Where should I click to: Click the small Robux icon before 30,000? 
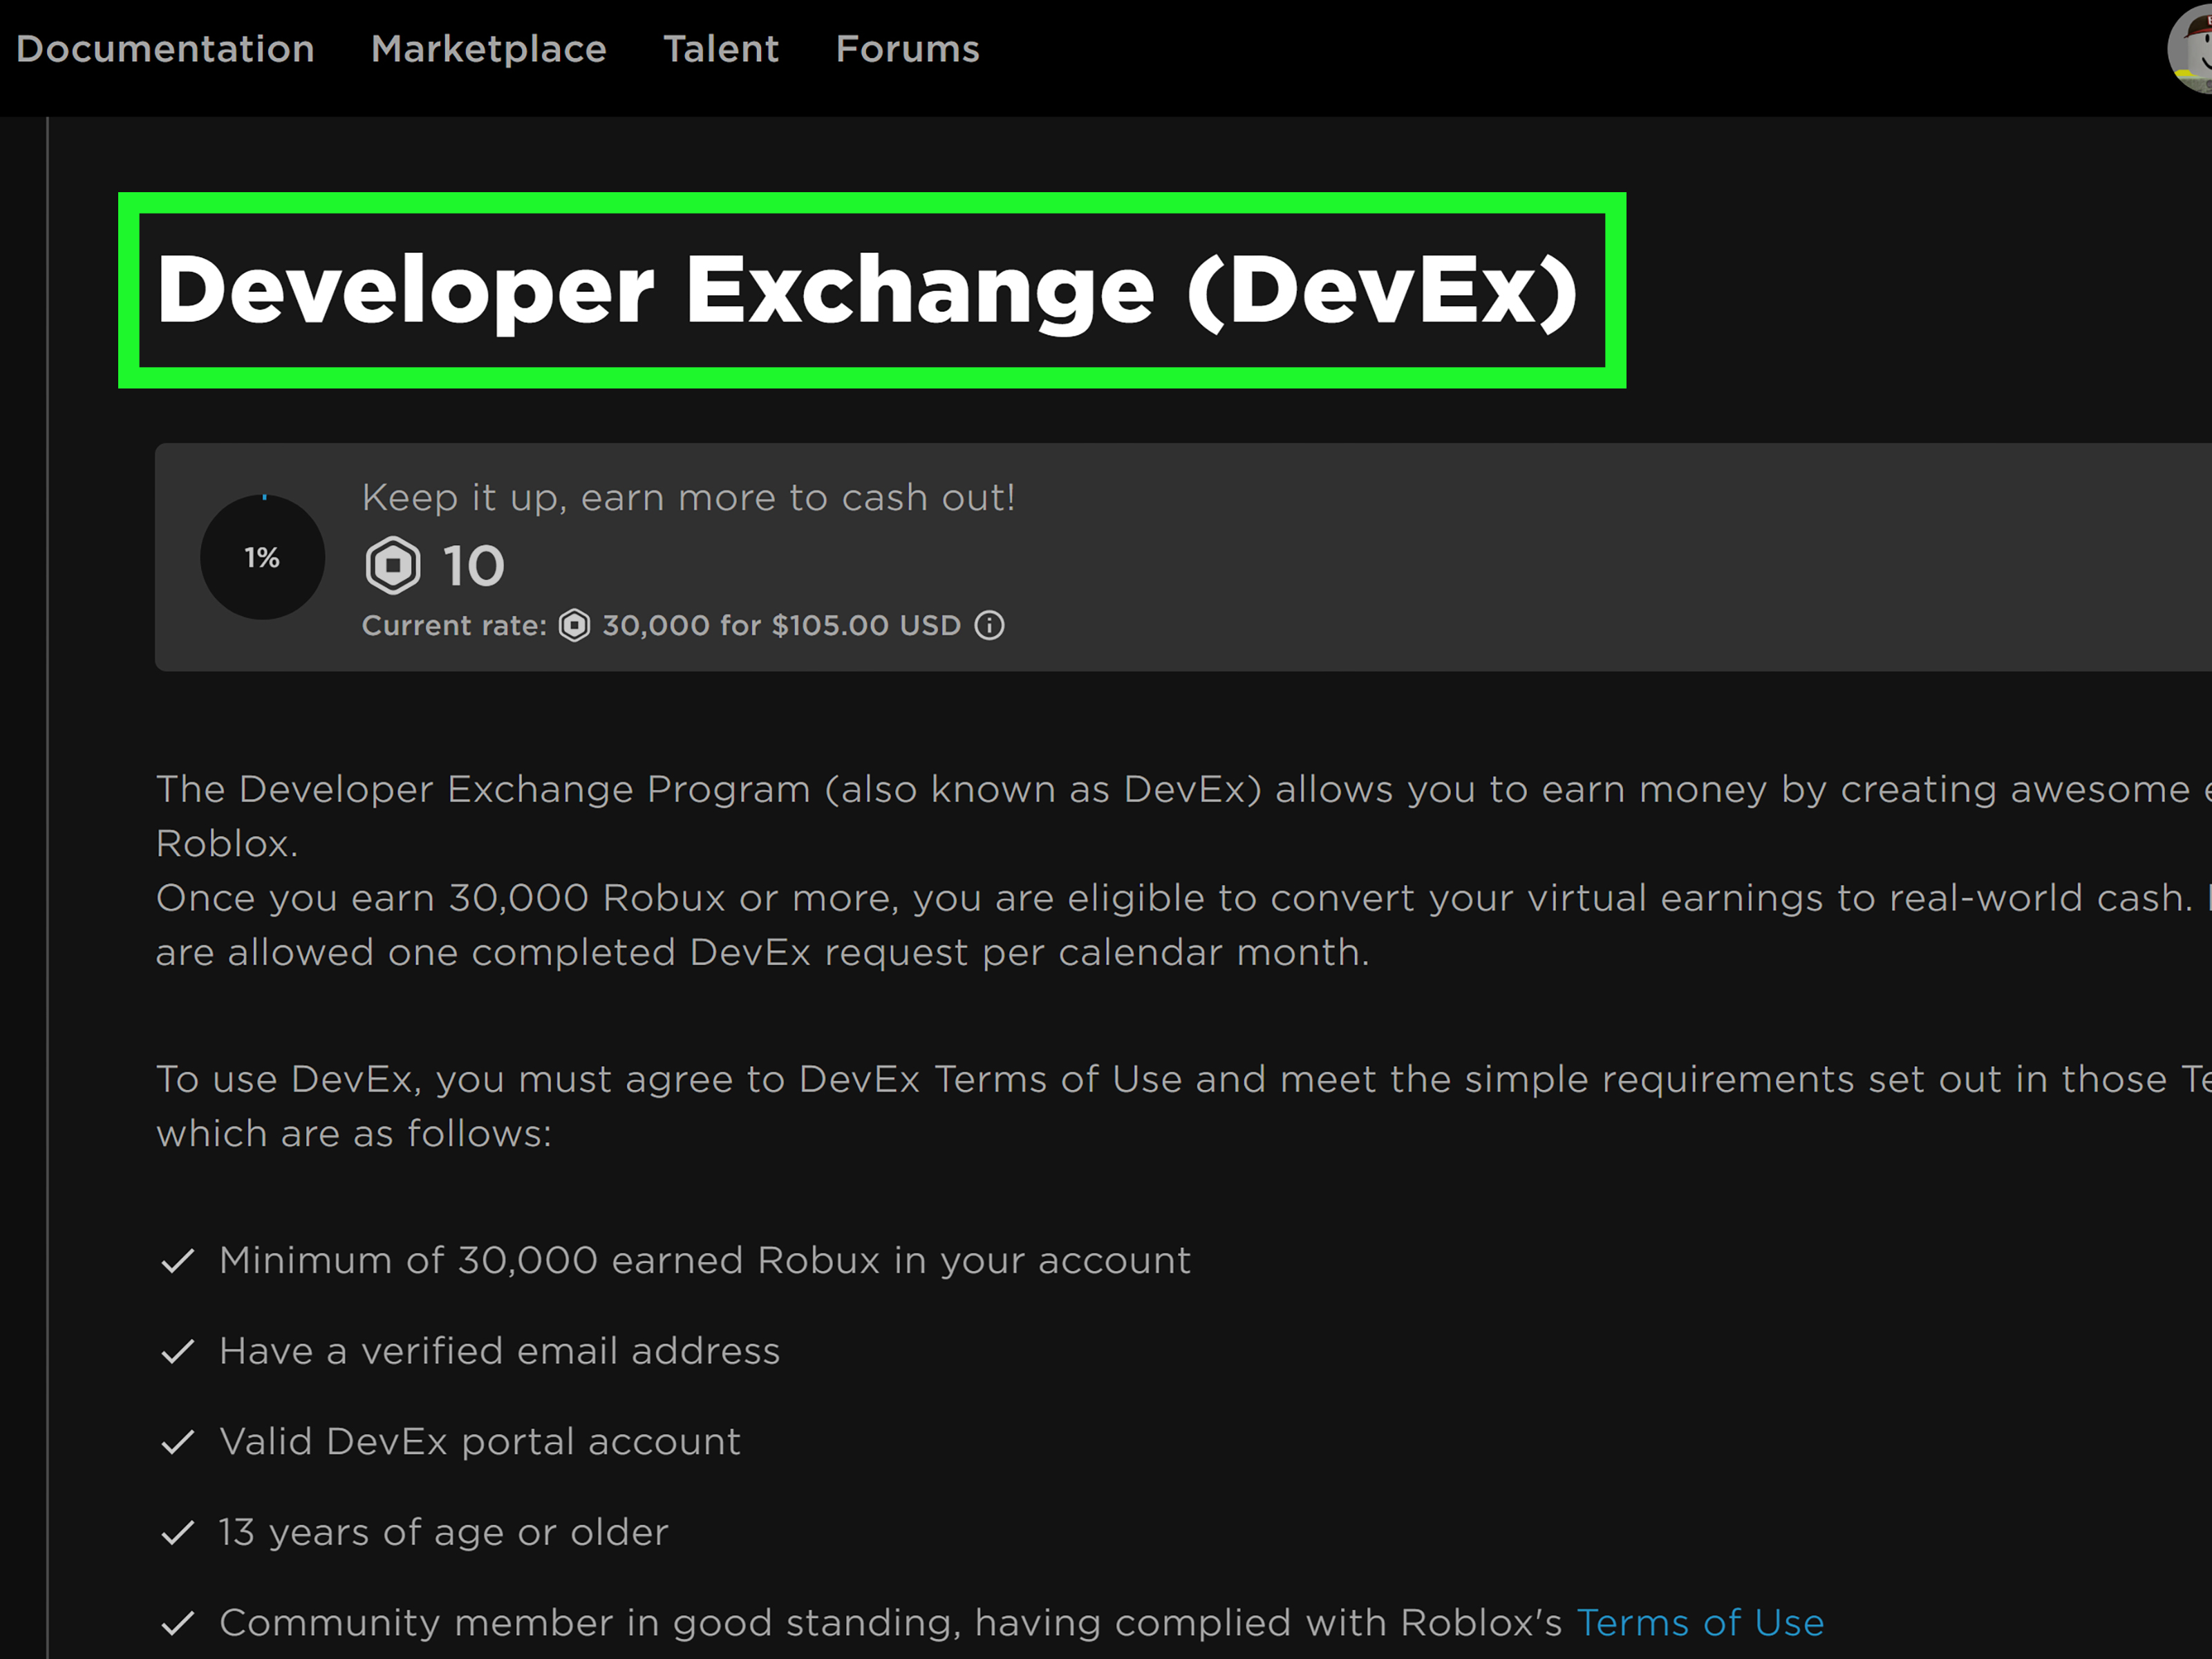pos(574,625)
